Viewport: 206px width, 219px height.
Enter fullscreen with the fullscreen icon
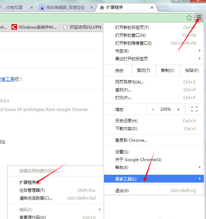coord(194,109)
